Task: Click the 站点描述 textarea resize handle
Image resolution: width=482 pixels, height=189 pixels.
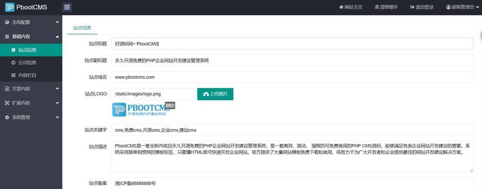Action: (x=471, y=170)
